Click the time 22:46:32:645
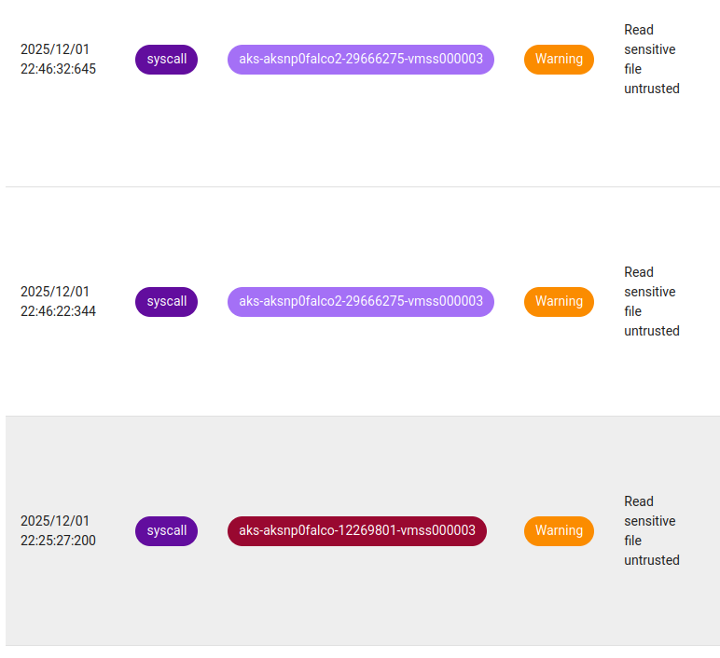Image resolution: width=720 pixels, height=658 pixels. click(58, 69)
